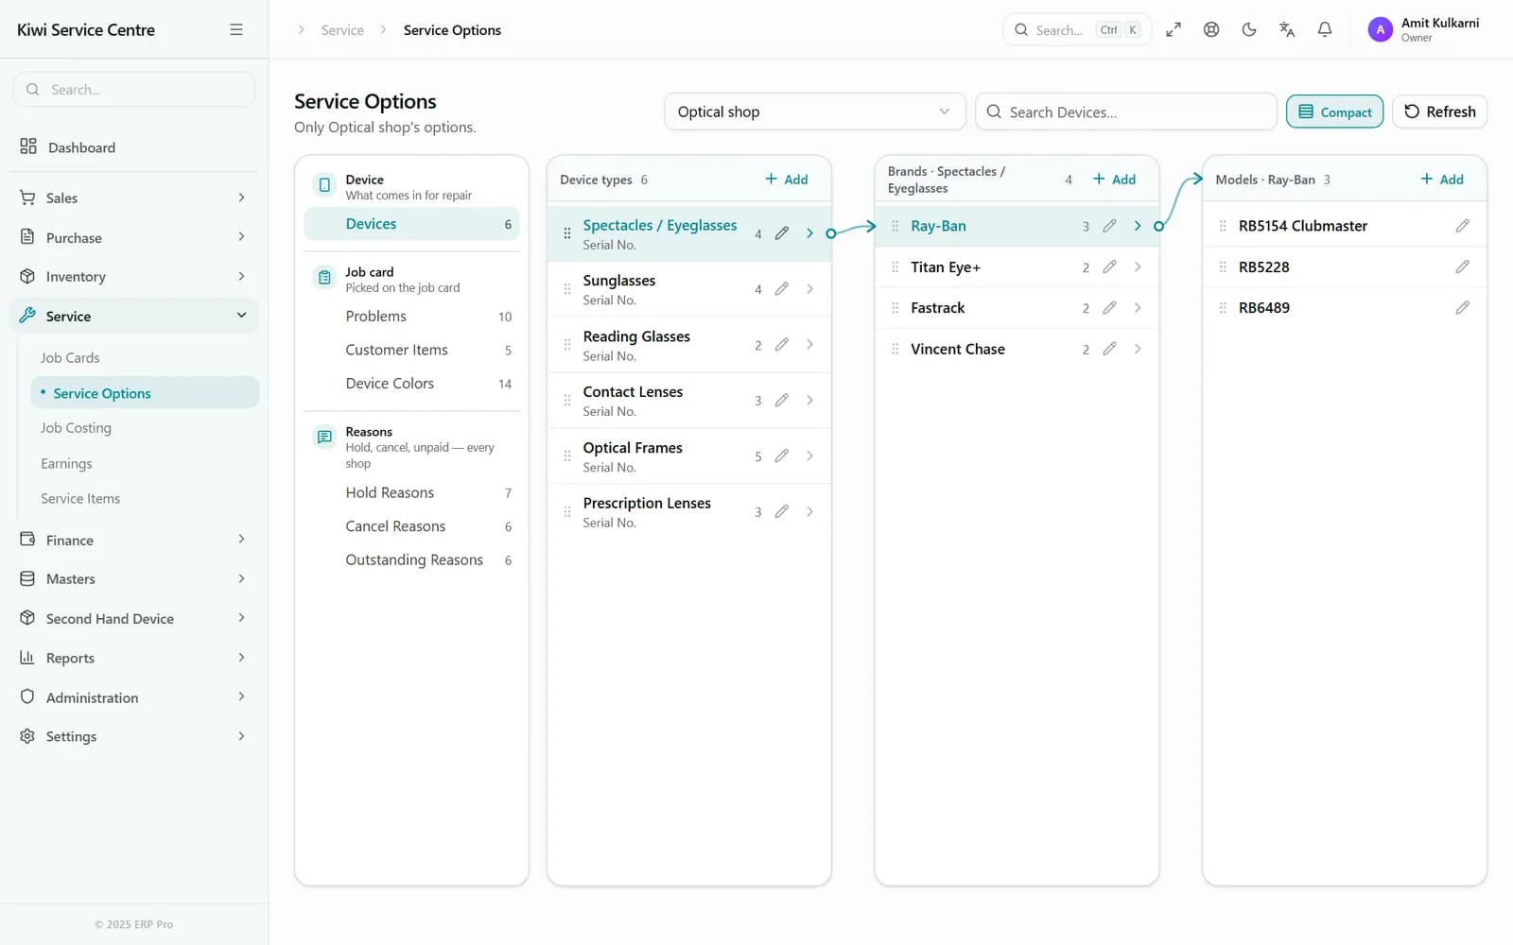Edit model RB6489 pencil icon

coord(1463,308)
